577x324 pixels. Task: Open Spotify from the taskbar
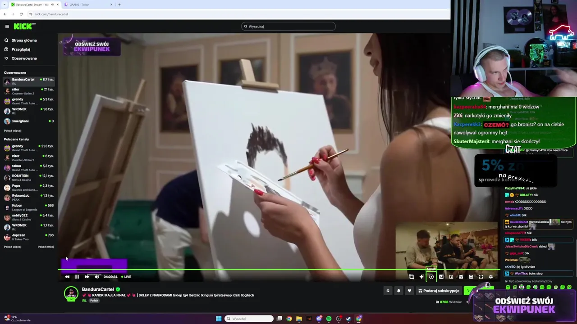pos(329,319)
